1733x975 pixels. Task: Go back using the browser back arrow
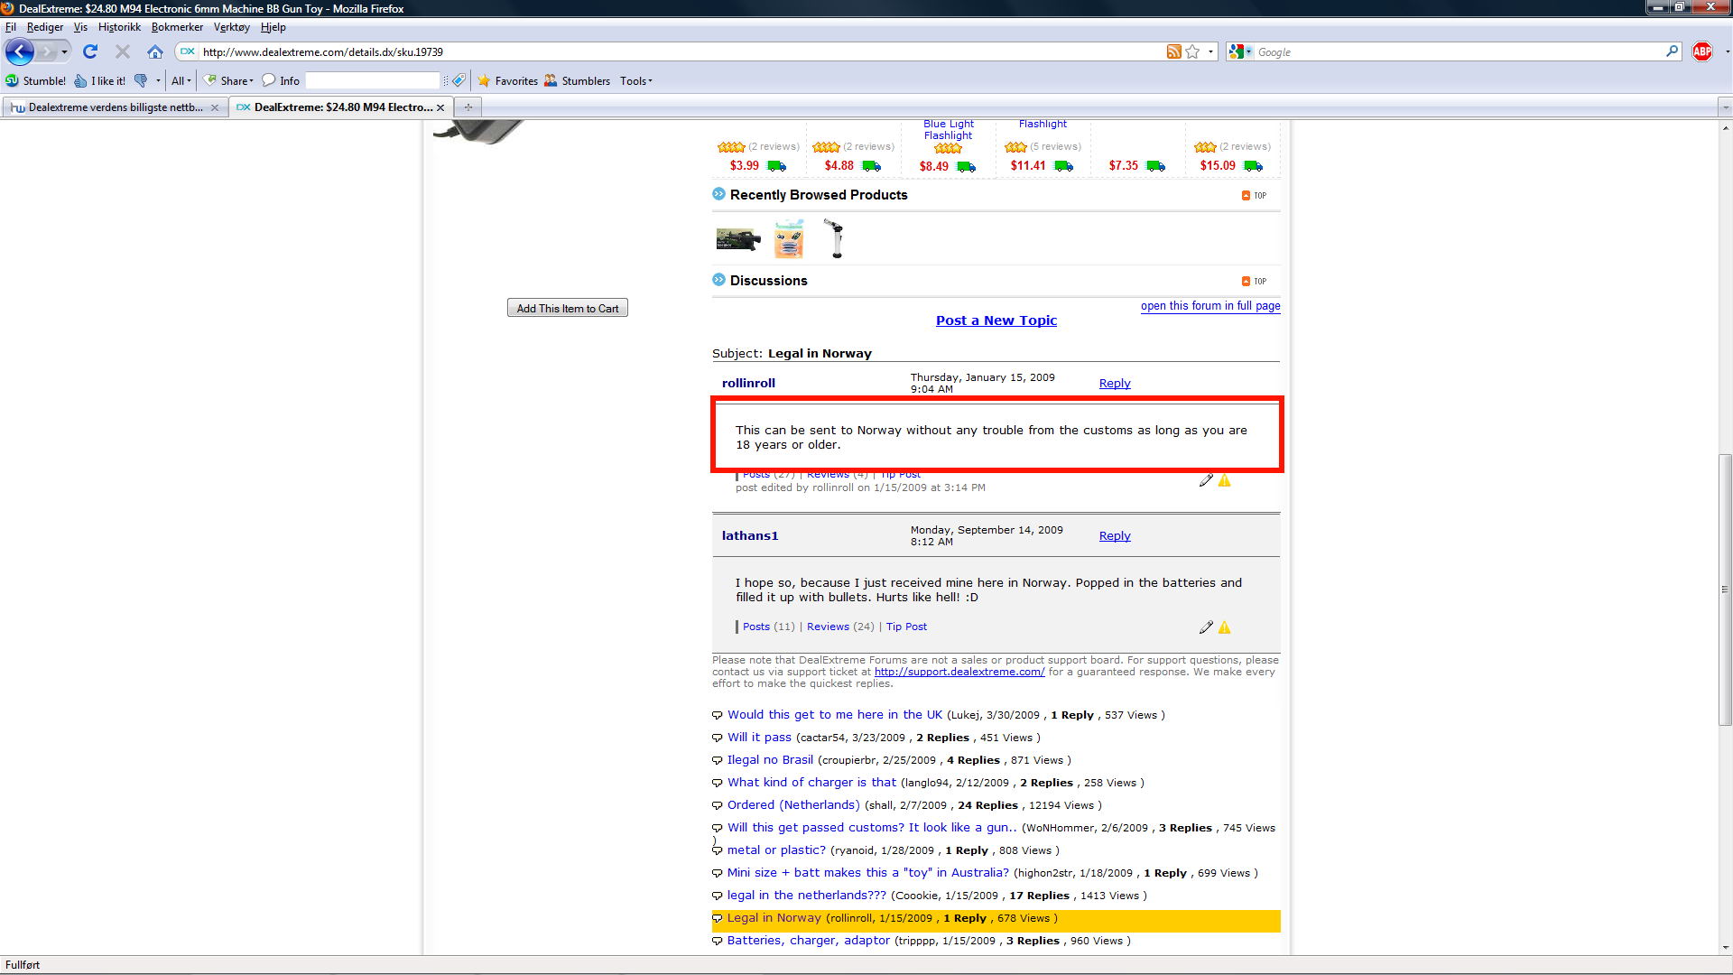tap(20, 51)
